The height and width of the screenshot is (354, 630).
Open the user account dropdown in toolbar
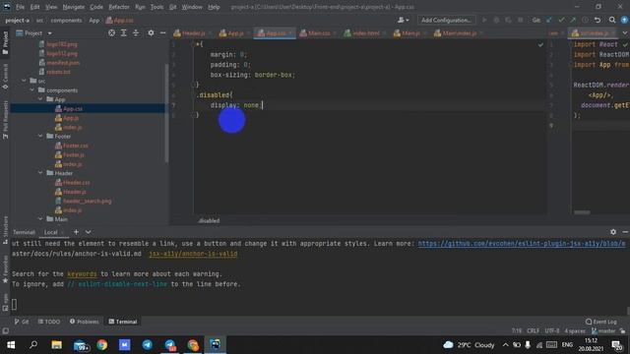click(403, 20)
